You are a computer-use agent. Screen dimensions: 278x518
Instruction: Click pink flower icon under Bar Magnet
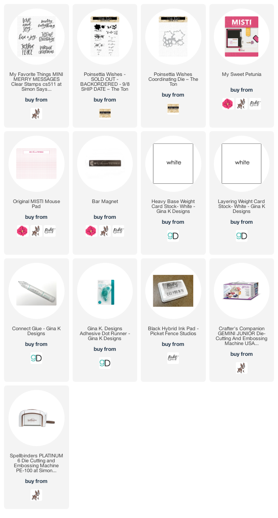click(x=91, y=231)
